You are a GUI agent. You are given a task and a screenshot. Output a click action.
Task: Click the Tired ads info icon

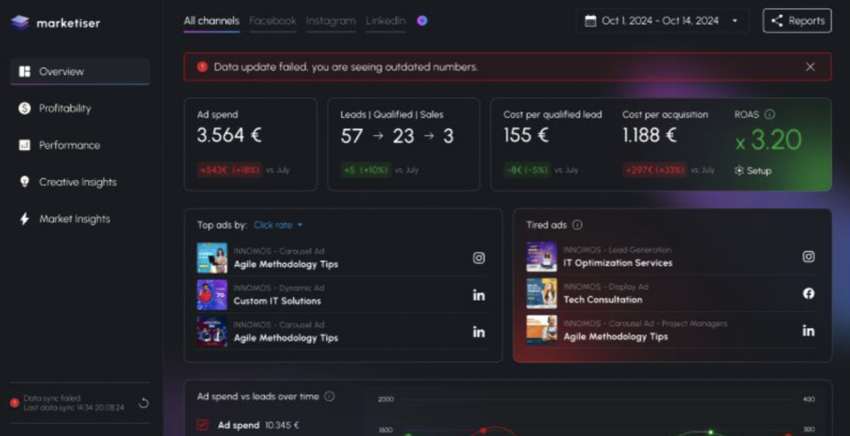tap(578, 224)
